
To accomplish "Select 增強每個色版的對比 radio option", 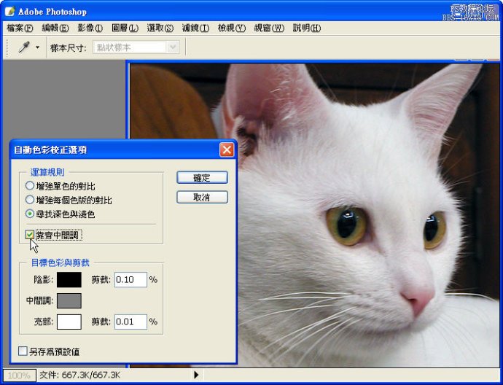I will 30,200.
